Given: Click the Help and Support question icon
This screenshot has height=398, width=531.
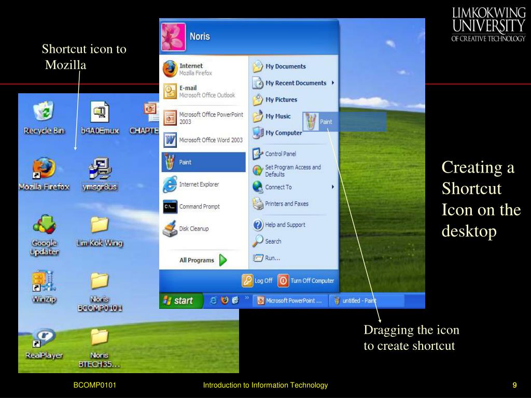Looking at the screenshot, I should 258,225.
